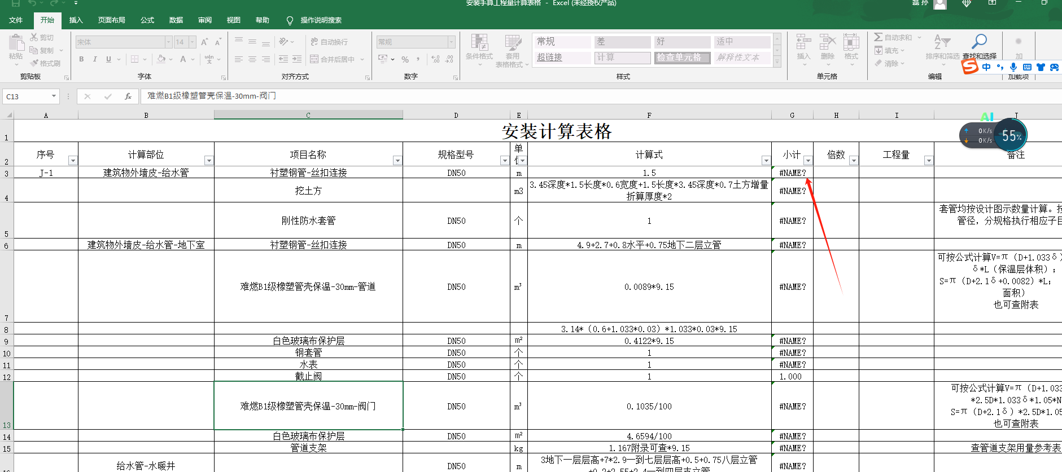Image resolution: width=1062 pixels, height=472 pixels.
Task: Switch to the 页面布局 (Page Layout) tab
Action: click(112, 20)
